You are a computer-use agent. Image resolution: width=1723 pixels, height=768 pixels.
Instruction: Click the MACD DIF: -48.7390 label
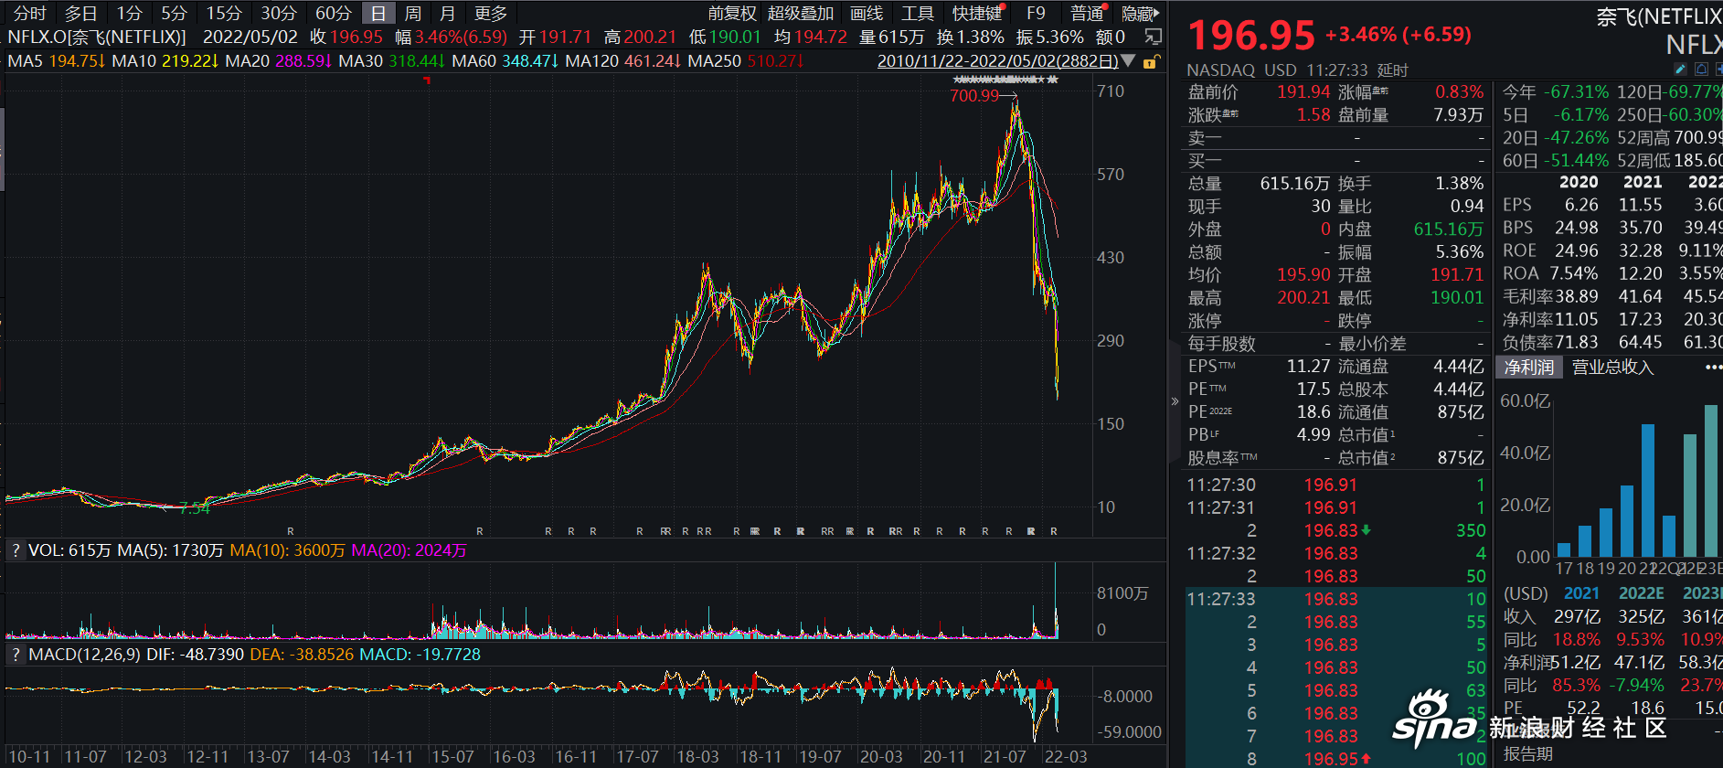pos(196,655)
